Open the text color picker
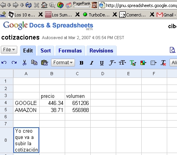177x155 pixels. pos(133,63)
